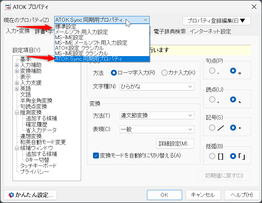Click ヘルプ(H) button

[x=242, y=195]
